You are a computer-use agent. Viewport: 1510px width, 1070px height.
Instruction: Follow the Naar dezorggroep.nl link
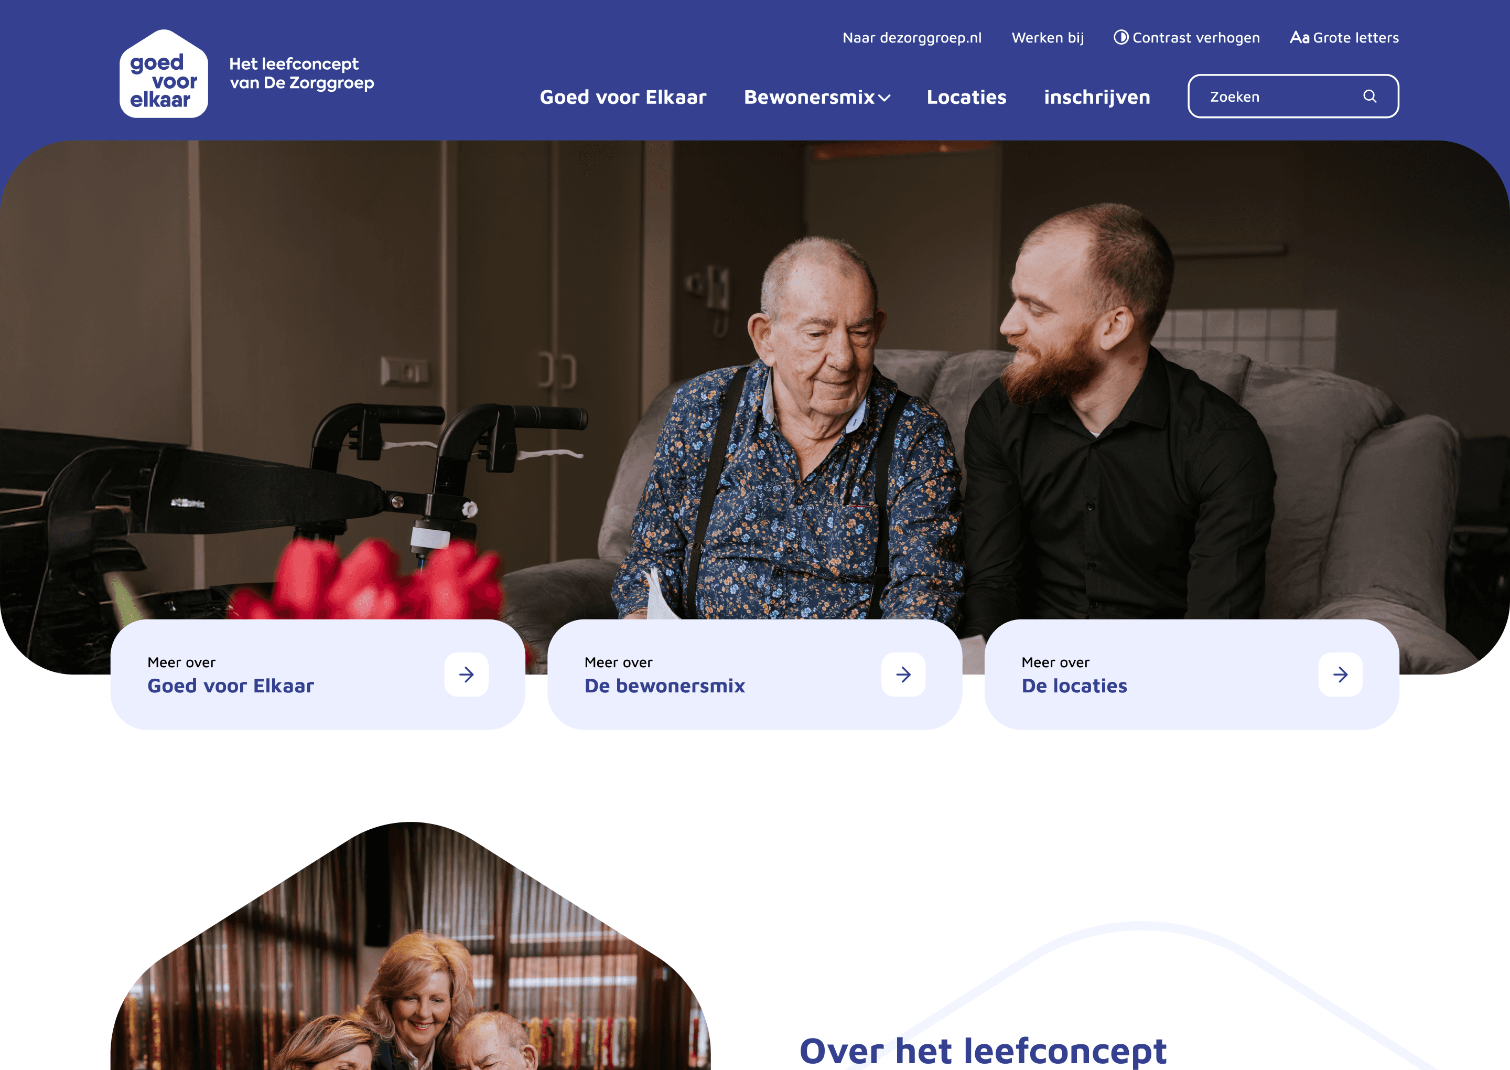point(912,38)
